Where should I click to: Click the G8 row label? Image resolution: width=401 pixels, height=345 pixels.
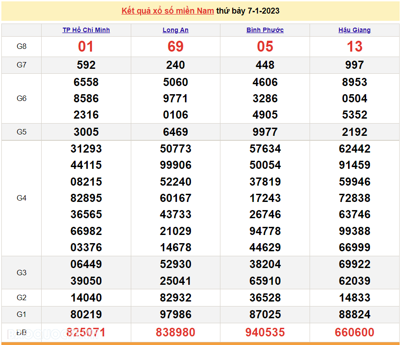21,47
